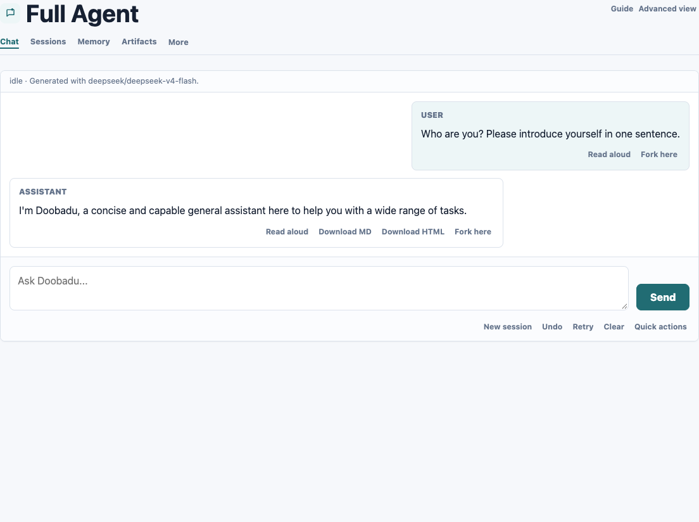The image size is (699, 522).
Task: Open Quick actions
Action: (660, 327)
